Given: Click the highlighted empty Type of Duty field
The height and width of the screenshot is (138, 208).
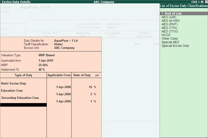Looking at the screenshot, I should coord(23,105).
